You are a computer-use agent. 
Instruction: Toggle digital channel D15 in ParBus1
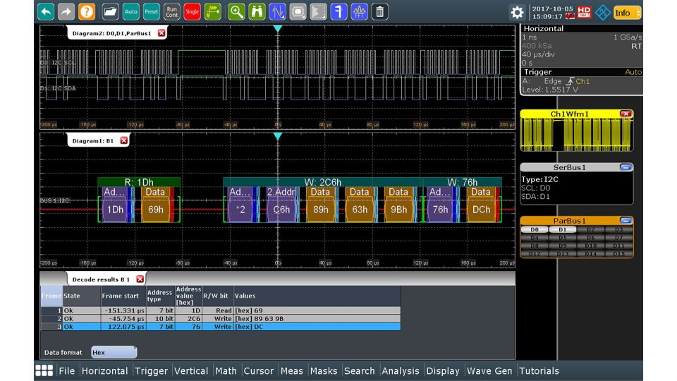tap(618, 254)
